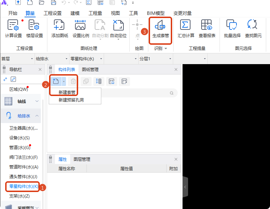Open customize quick access toolbar arrow
Viewport: 270px width, 209px height.
click(133, 3)
